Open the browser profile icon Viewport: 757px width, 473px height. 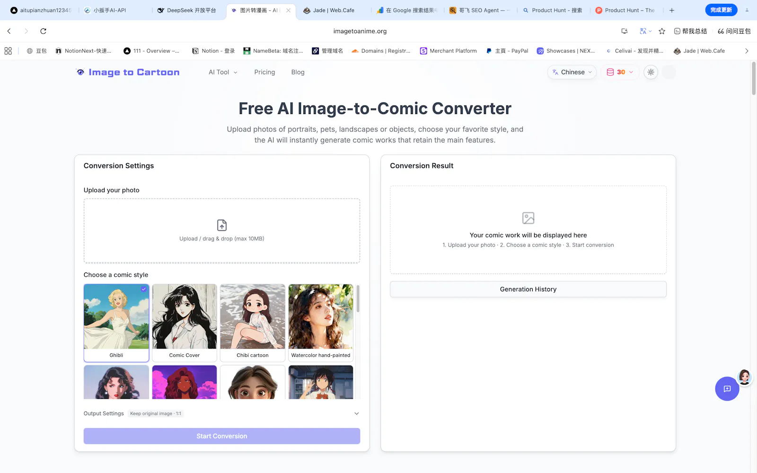coord(747,10)
